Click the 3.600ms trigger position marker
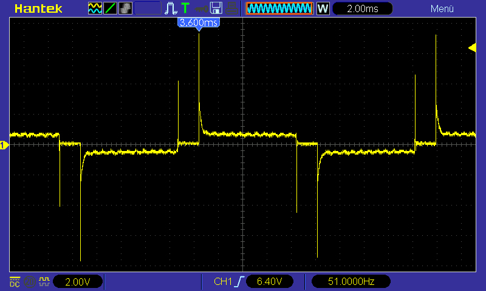 pos(198,22)
